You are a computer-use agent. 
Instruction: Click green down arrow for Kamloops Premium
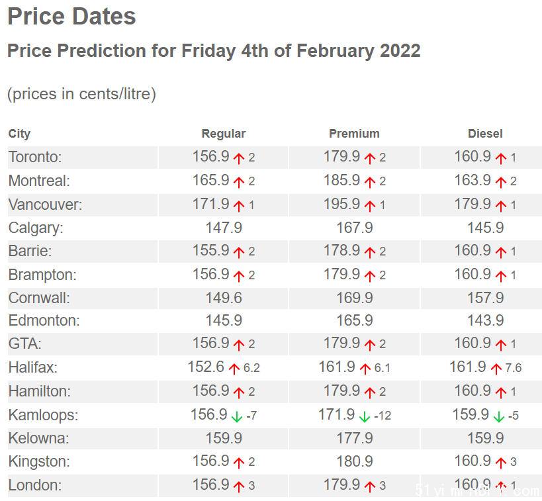pos(365,417)
